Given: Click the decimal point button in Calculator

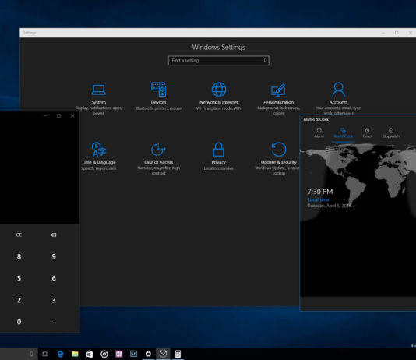Looking at the screenshot, I should click(54, 322).
